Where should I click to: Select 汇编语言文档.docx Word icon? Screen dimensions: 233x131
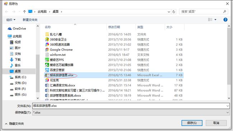click(x=47, y=85)
